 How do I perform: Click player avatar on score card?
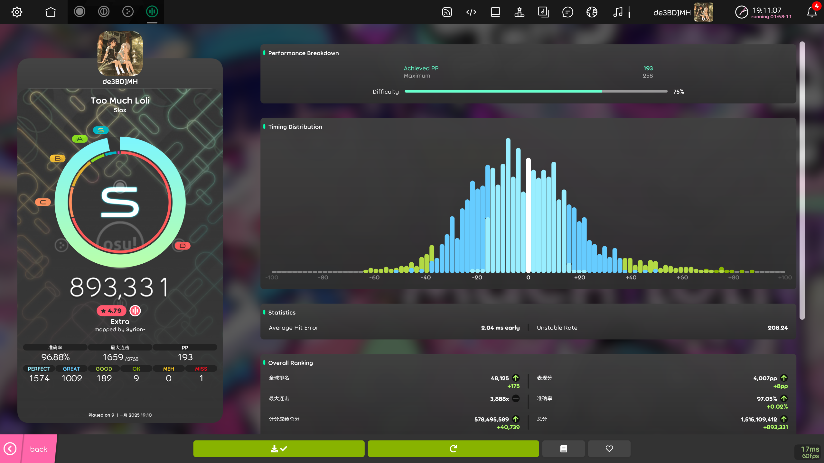120,53
